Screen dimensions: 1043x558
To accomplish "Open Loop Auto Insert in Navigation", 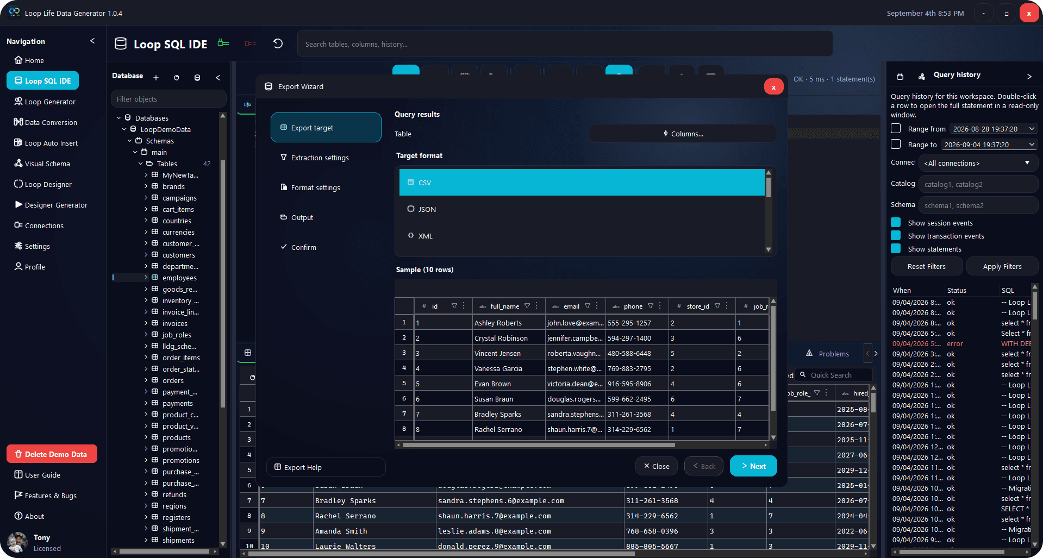I will [x=46, y=143].
